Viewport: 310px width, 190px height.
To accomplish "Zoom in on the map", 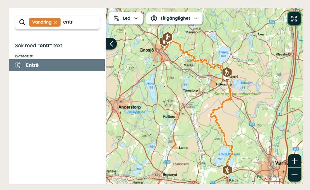I will [294, 161].
